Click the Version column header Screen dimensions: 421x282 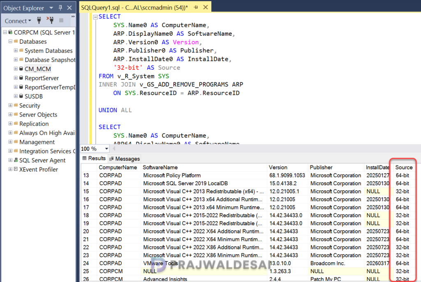pyautogui.click(x=287, y=168)
